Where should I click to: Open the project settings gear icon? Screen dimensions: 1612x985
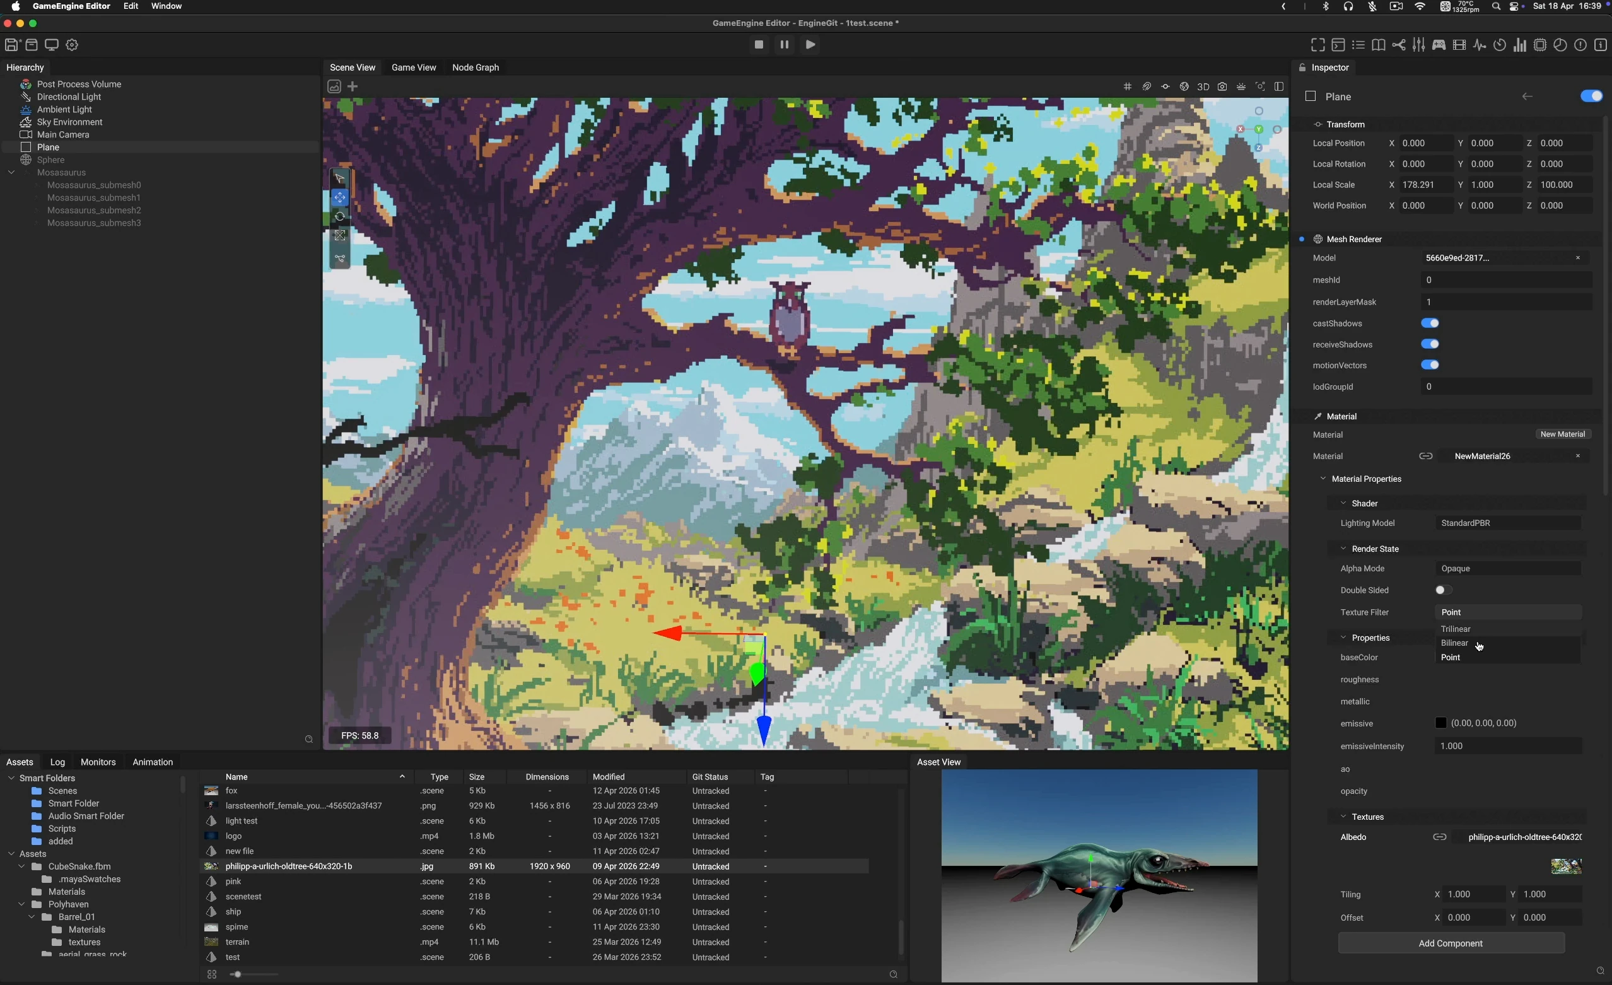point(73,45)
